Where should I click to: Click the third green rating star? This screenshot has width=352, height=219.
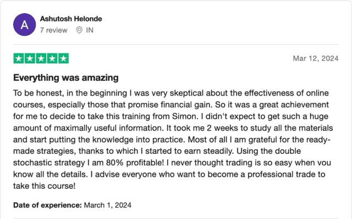point(41,58)
